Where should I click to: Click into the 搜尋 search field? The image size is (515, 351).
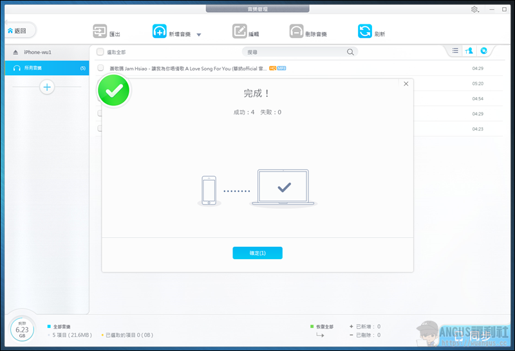pyautogui.click(x=296, y=52)
